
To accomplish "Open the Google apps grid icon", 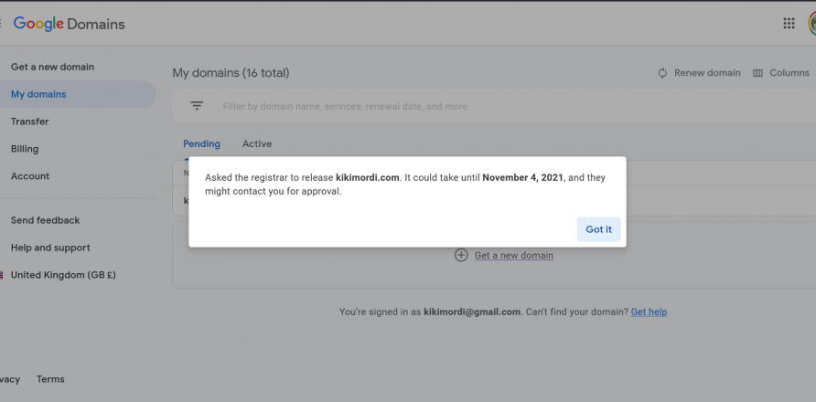I will point(789,24).
